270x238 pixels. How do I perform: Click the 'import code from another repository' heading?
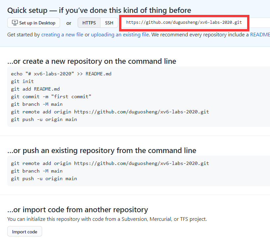[78, 210]
